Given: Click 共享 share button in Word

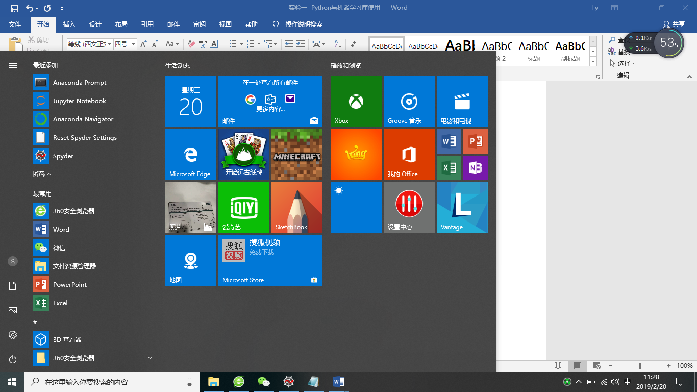Looking at the screenshot, I should point(674,24).
